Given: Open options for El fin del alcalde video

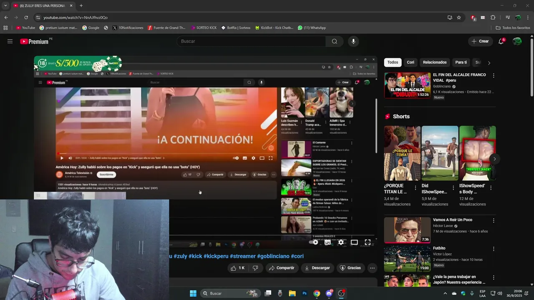Looking at the screenshot, I should coord(494,76).
